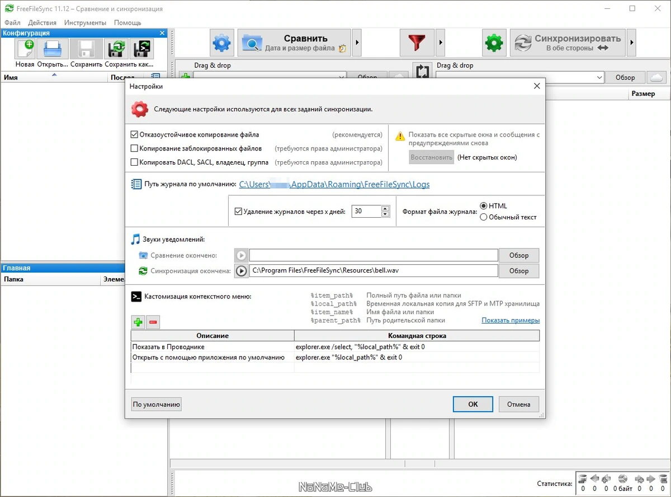
Task: Reset settings with По умолчанию
Action: [157, 404]
